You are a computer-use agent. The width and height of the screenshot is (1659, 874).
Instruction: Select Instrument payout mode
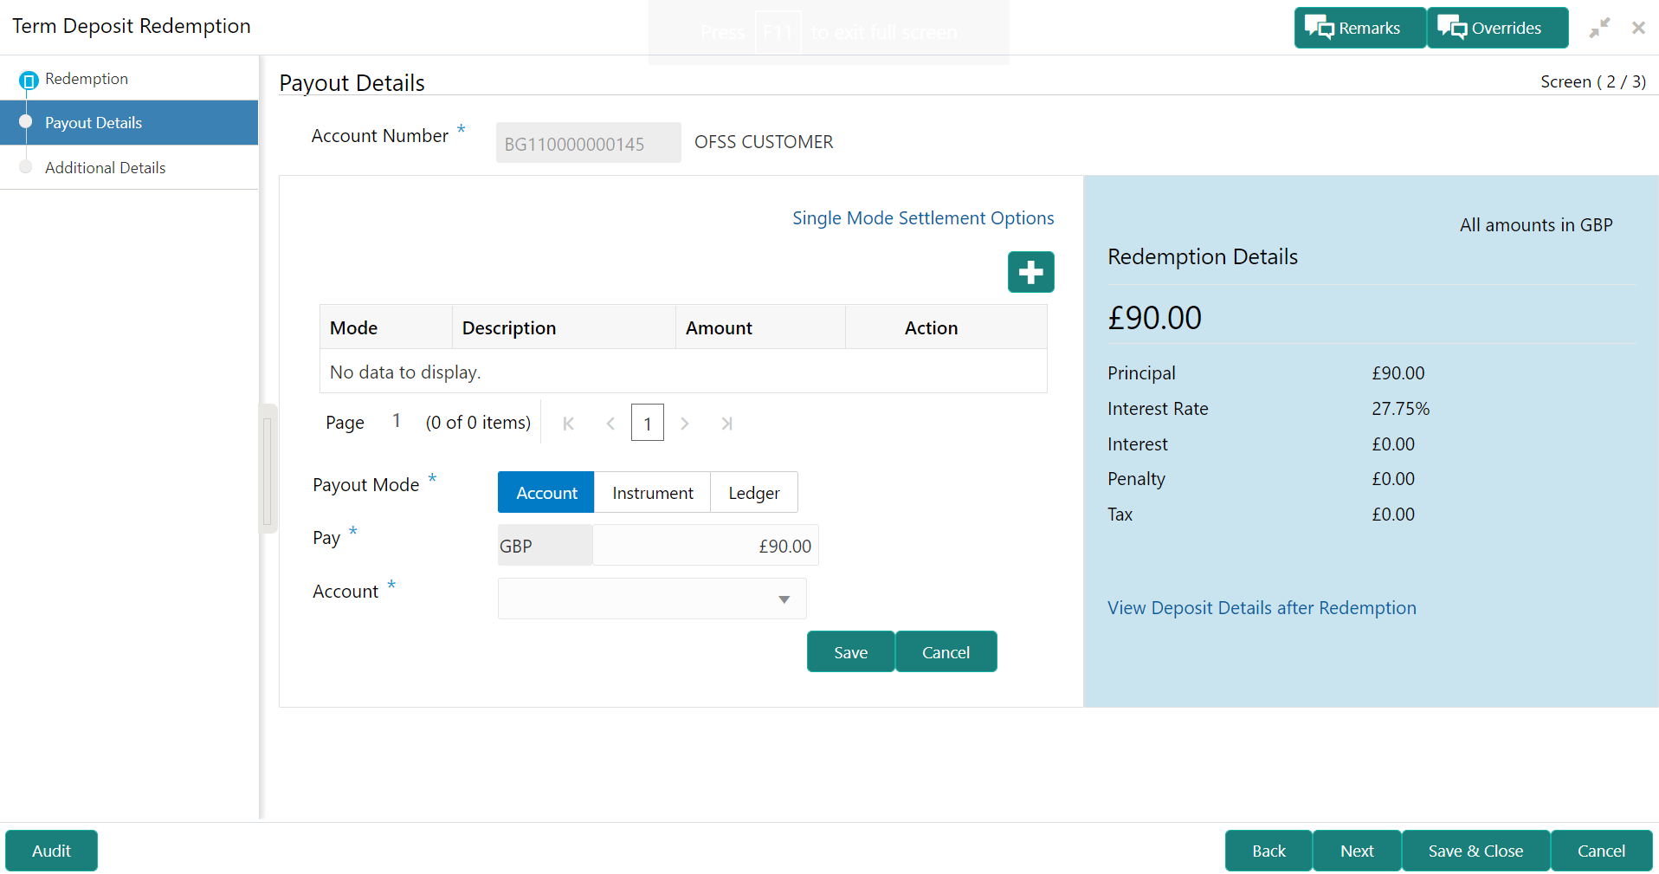coord(652,493)
